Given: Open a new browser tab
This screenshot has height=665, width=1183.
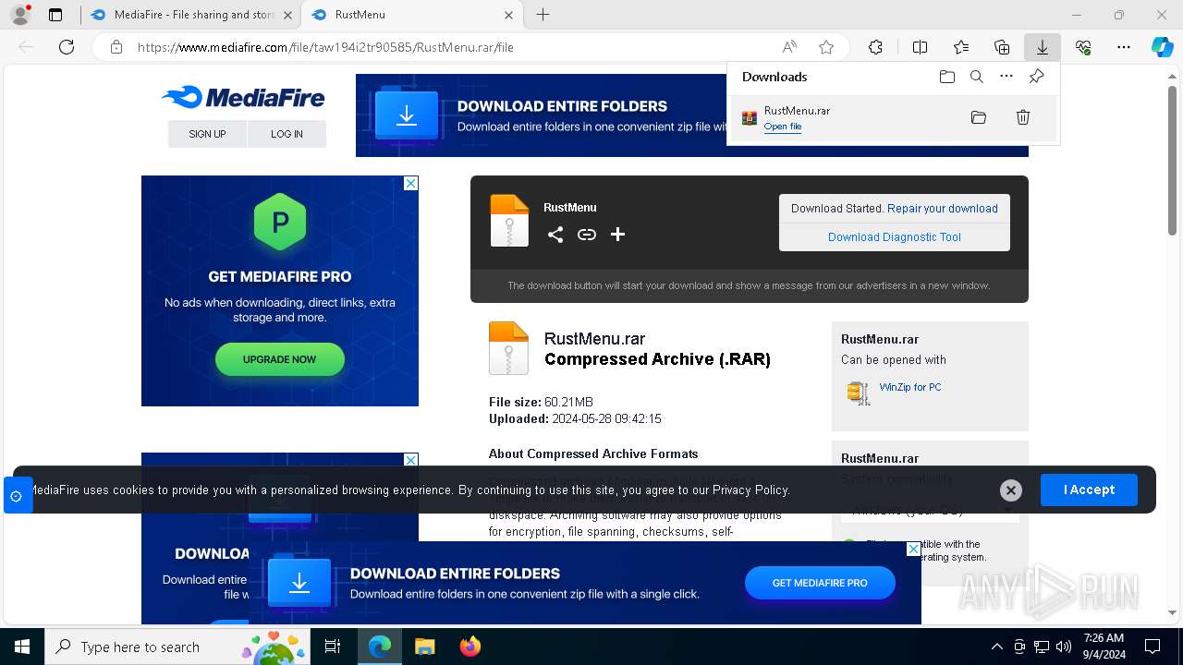Looking at the screenshot, I should (x=543, y=15).
